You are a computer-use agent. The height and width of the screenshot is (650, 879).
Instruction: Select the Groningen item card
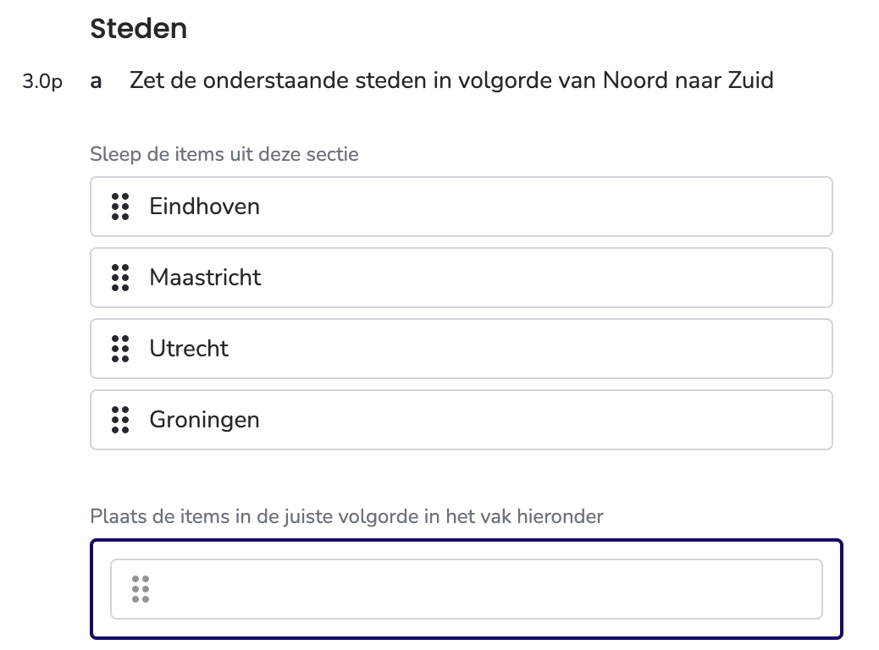(x=462, y=421)
